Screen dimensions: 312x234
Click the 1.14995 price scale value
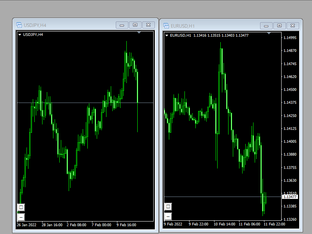pyautogui.click(x=290, y=38)
